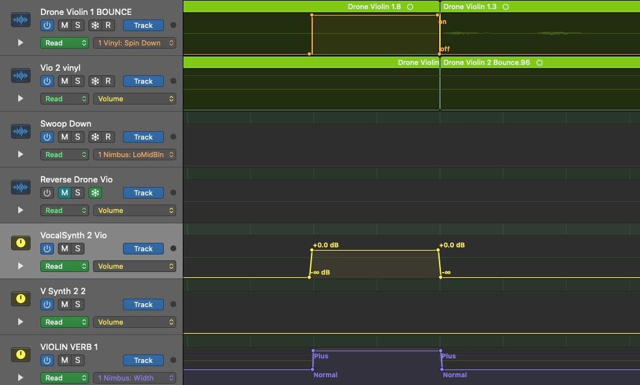Open the 1 Vinyl: Spin Down parameter dropdown
This screenshot has height=385, width=640.
tap(134, 43)
